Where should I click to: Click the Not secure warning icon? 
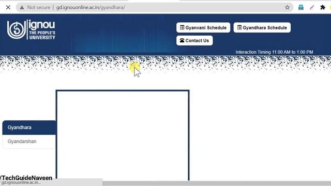coord(22,7)
